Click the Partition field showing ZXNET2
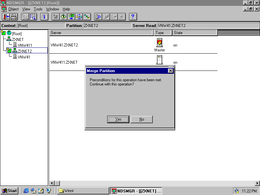Image resolution: width=260 pixels, height=195 pixels. click(x=107, y=26)
